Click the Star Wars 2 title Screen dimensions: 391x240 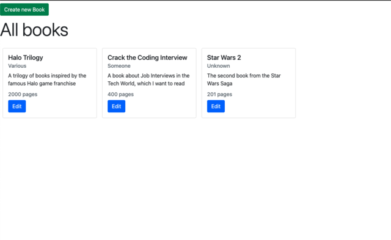coord(224,57)
